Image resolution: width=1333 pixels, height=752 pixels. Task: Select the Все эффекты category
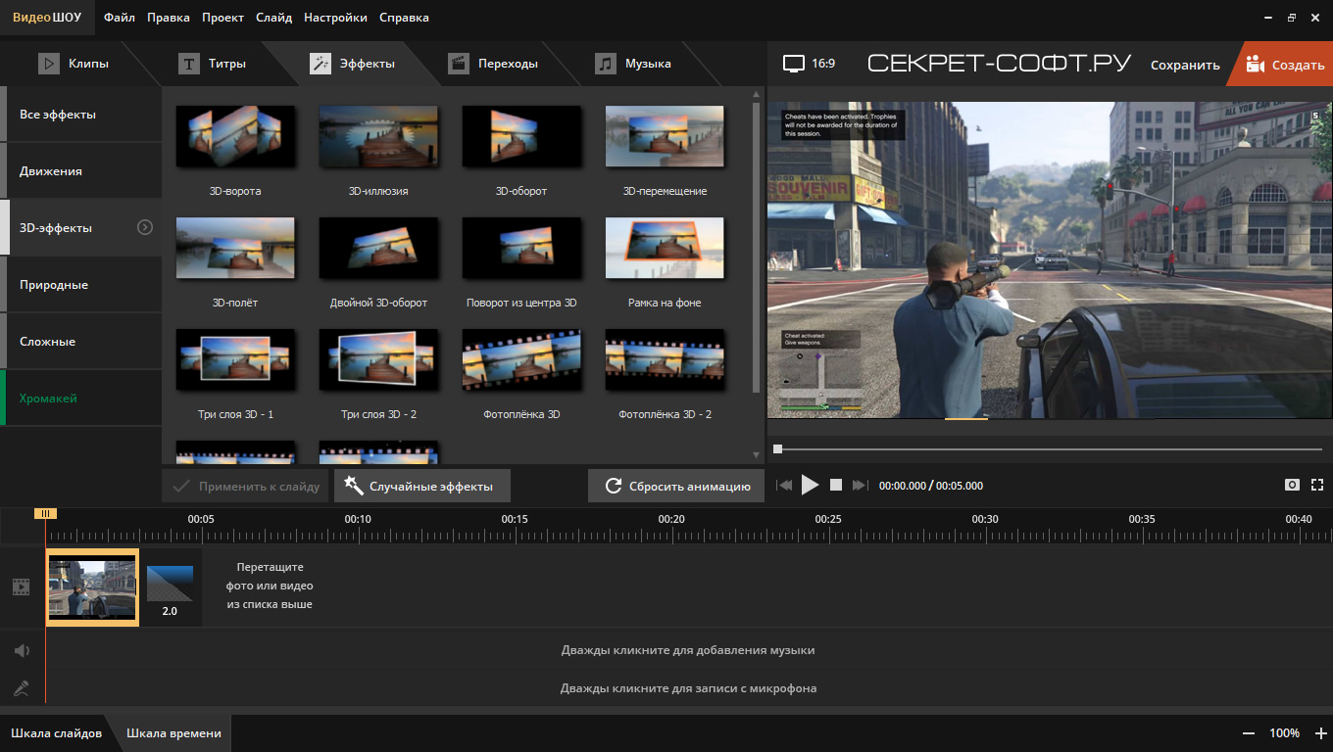click(82, 115)
